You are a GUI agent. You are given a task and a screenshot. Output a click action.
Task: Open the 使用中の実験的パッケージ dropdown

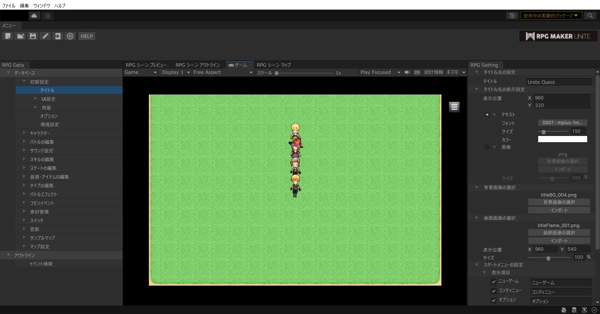[551, 16]
